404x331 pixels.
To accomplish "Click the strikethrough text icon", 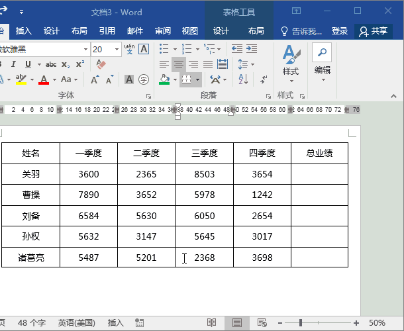I will pyautogui.click(x=51, y=64).
